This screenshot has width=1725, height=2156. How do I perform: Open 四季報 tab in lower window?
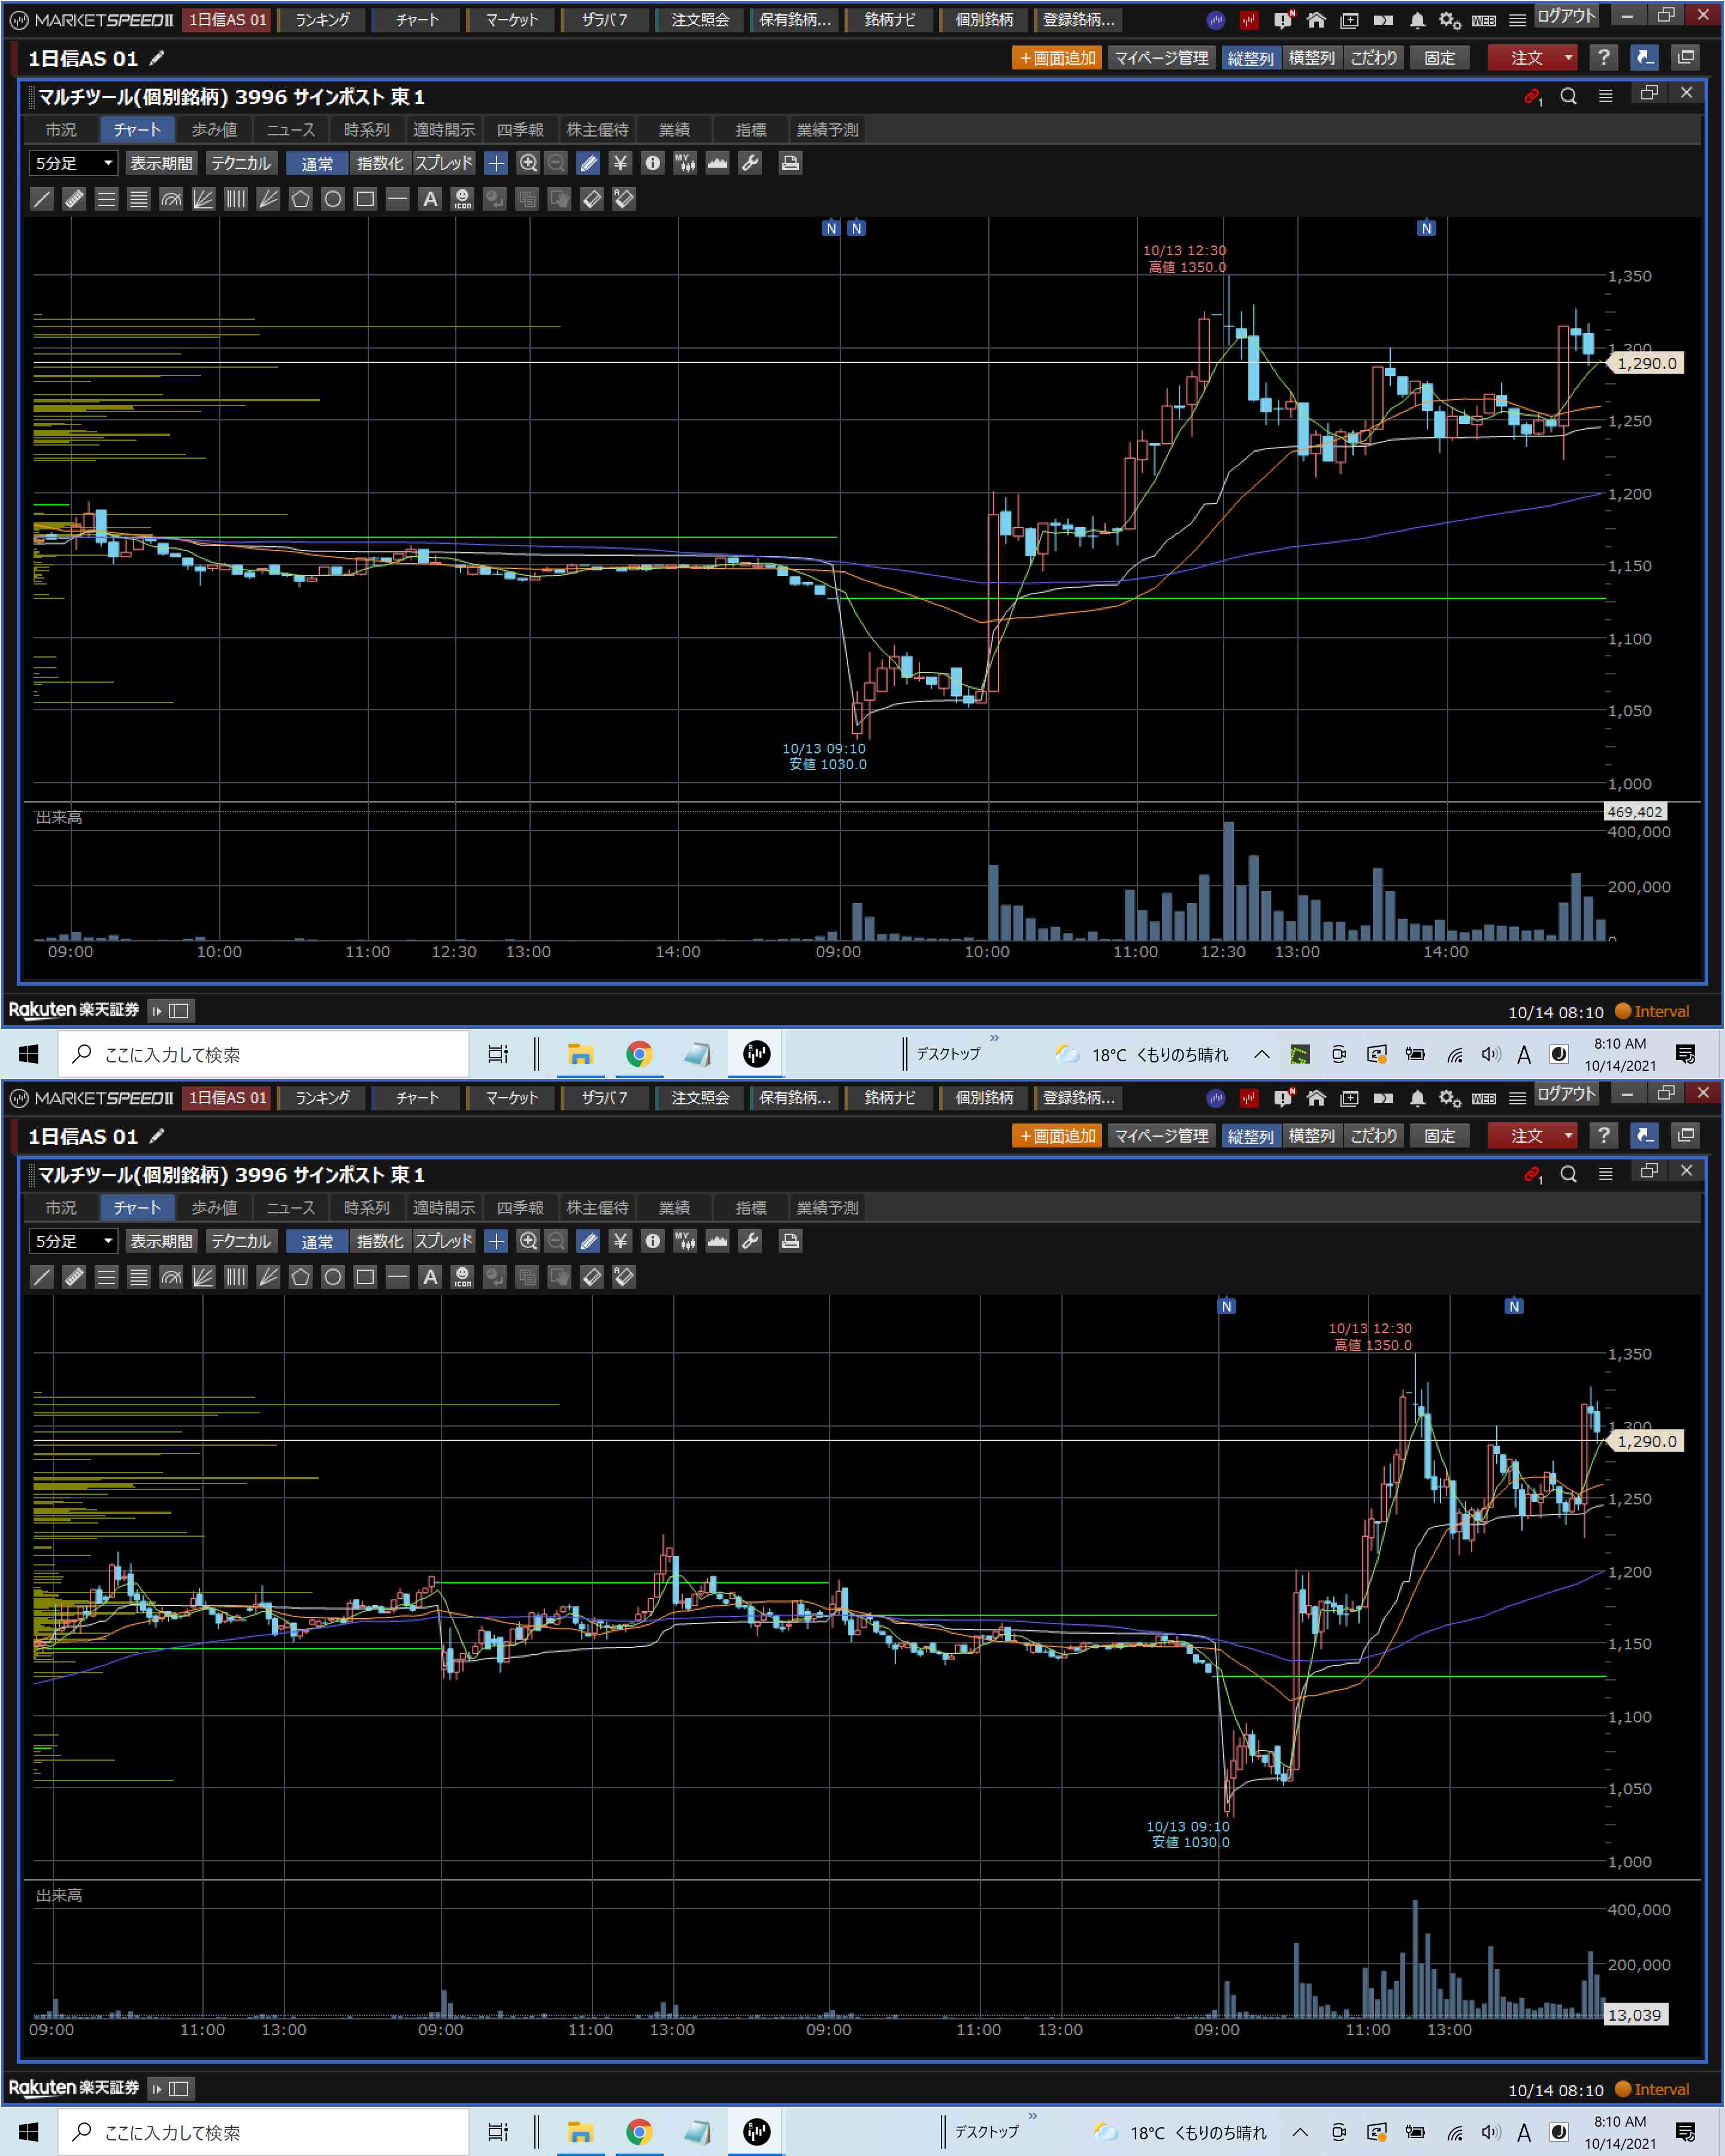click(520, 1208)
